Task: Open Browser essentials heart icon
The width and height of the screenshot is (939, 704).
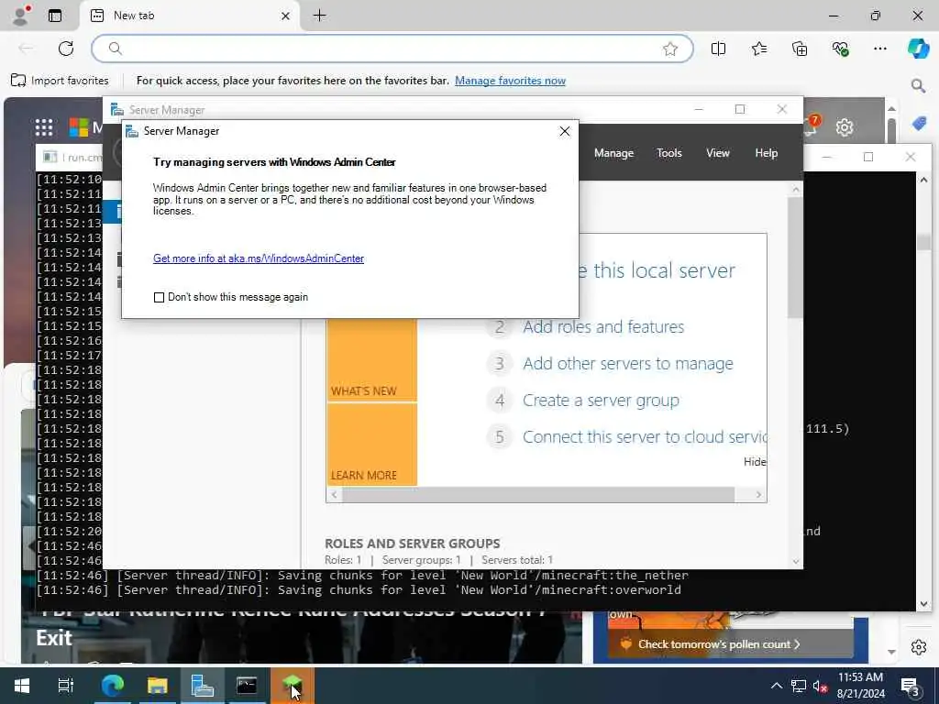Action: [840, 49]
